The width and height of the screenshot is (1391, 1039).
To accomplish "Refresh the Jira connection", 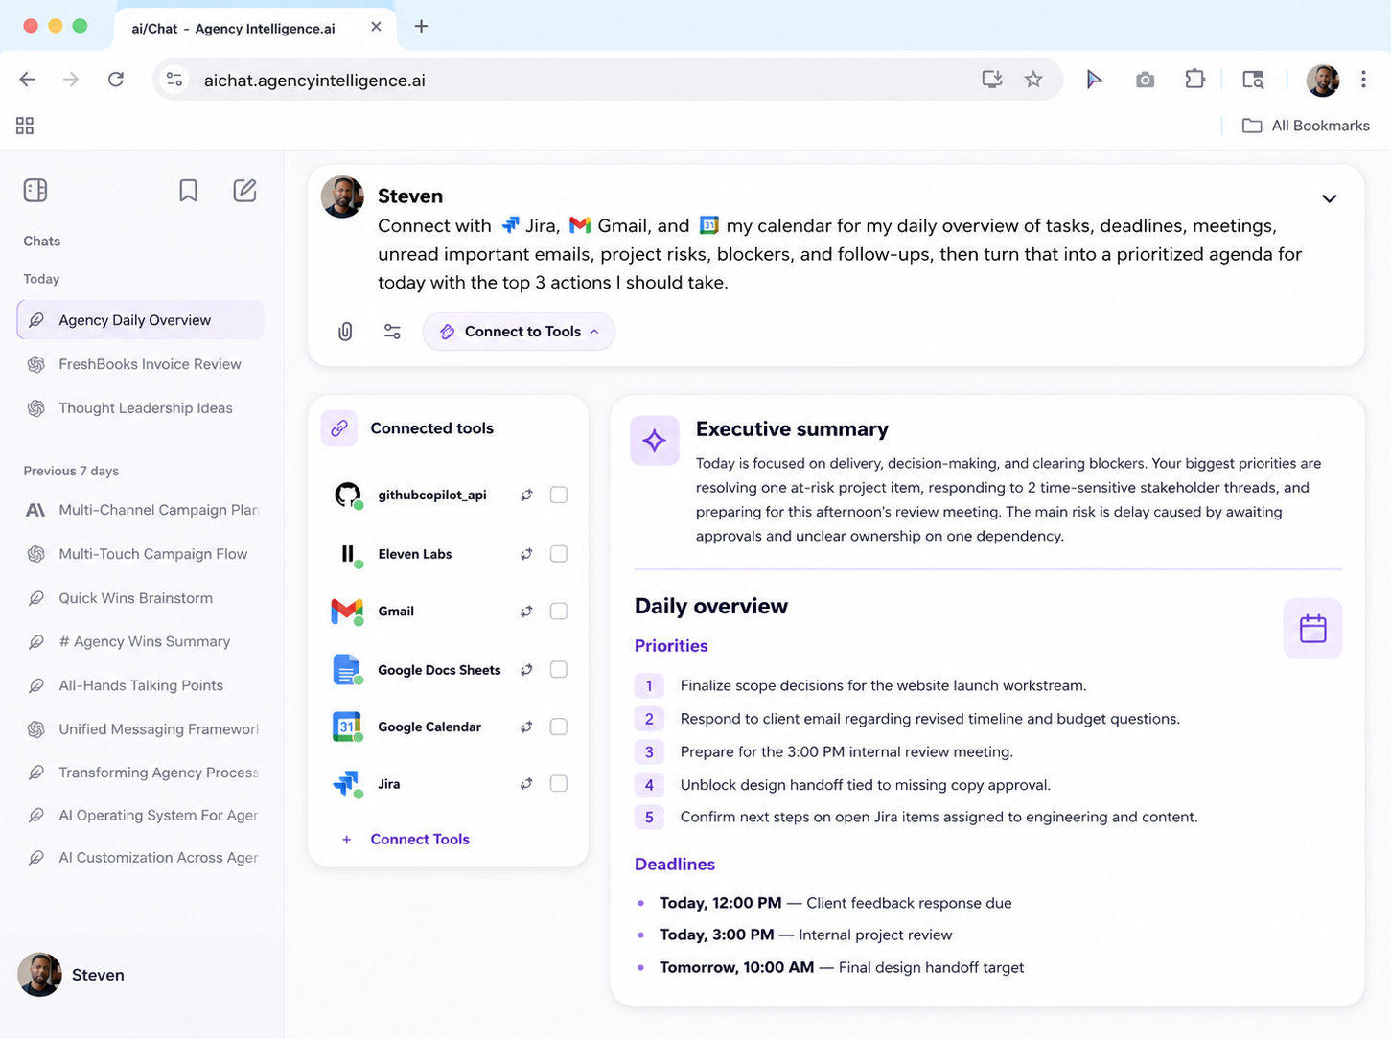I will (526, 784).
